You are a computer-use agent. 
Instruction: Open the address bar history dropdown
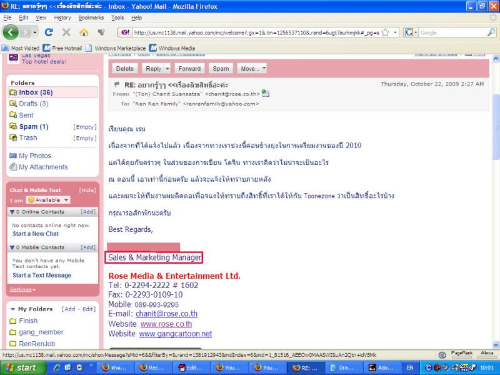click(x=395, y=32)
